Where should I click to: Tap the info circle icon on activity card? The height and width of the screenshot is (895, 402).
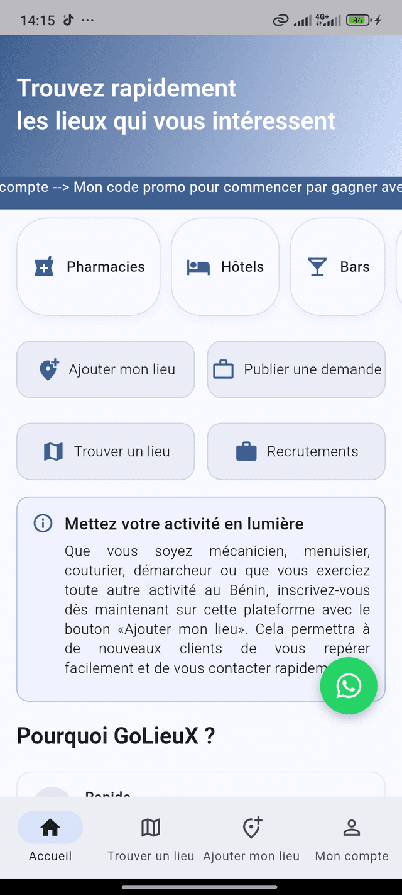[x=42, y=523]
